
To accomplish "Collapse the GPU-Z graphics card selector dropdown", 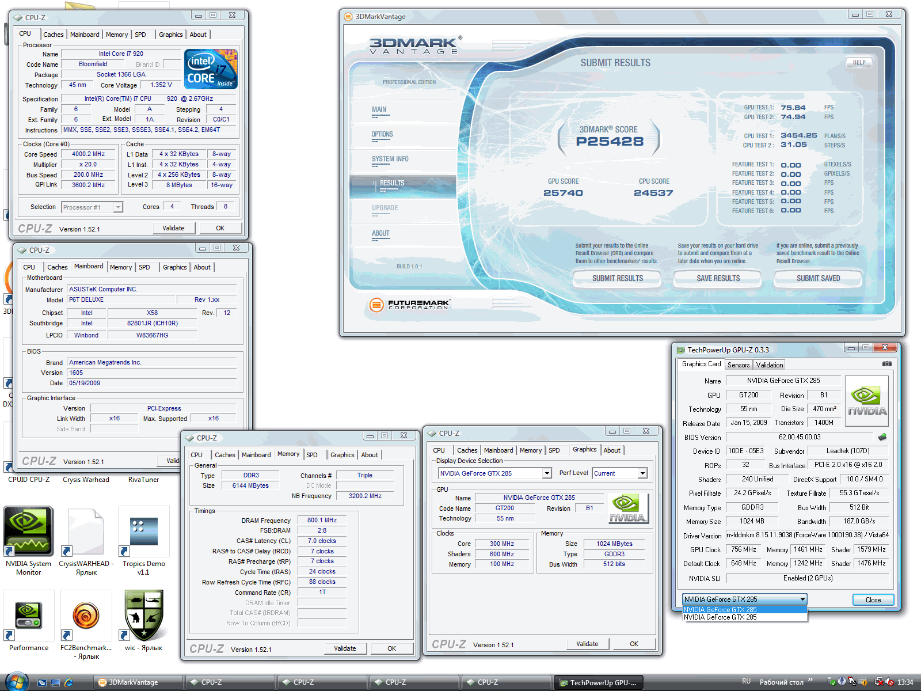I will [802, 599].
